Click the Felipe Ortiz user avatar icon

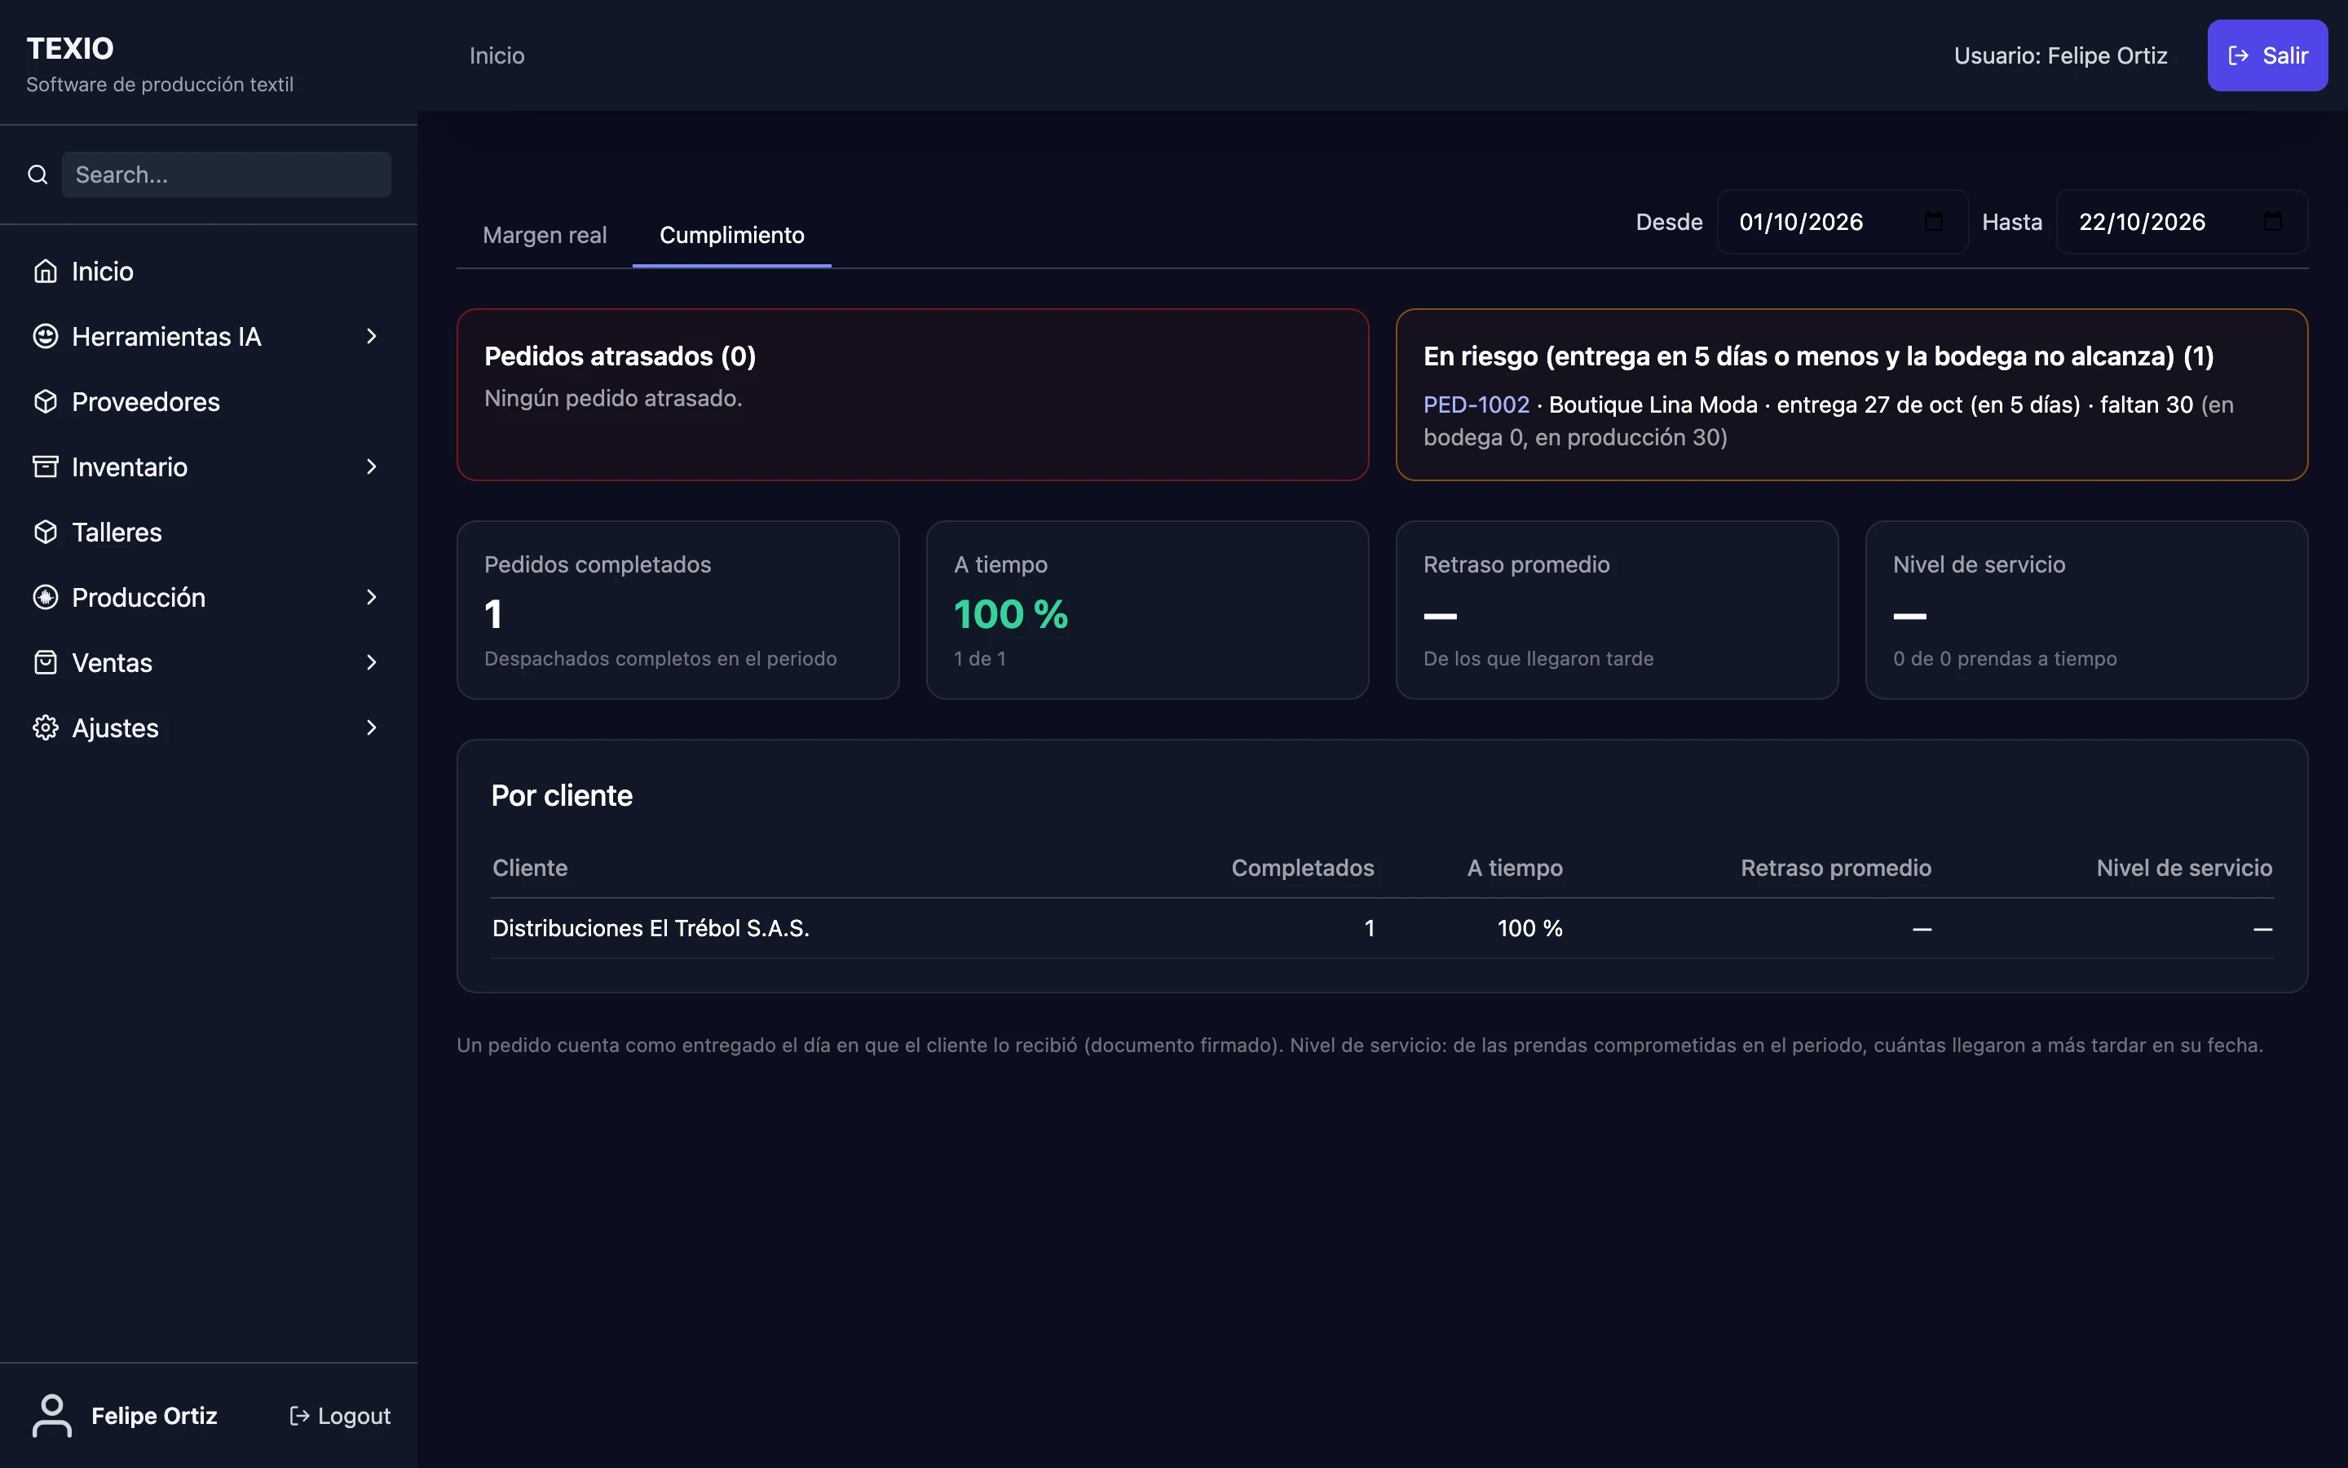click(52, 1416)
